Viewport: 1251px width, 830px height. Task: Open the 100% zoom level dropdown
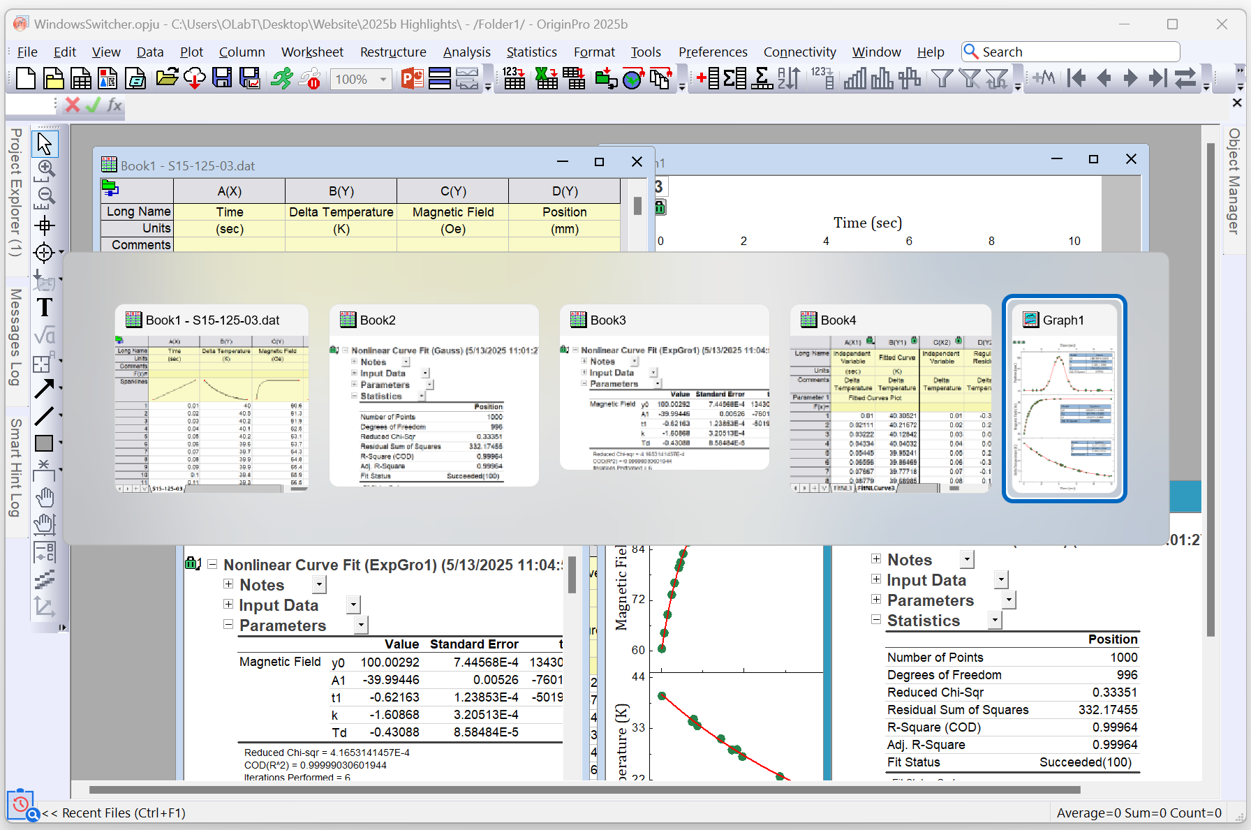point(383,80)
